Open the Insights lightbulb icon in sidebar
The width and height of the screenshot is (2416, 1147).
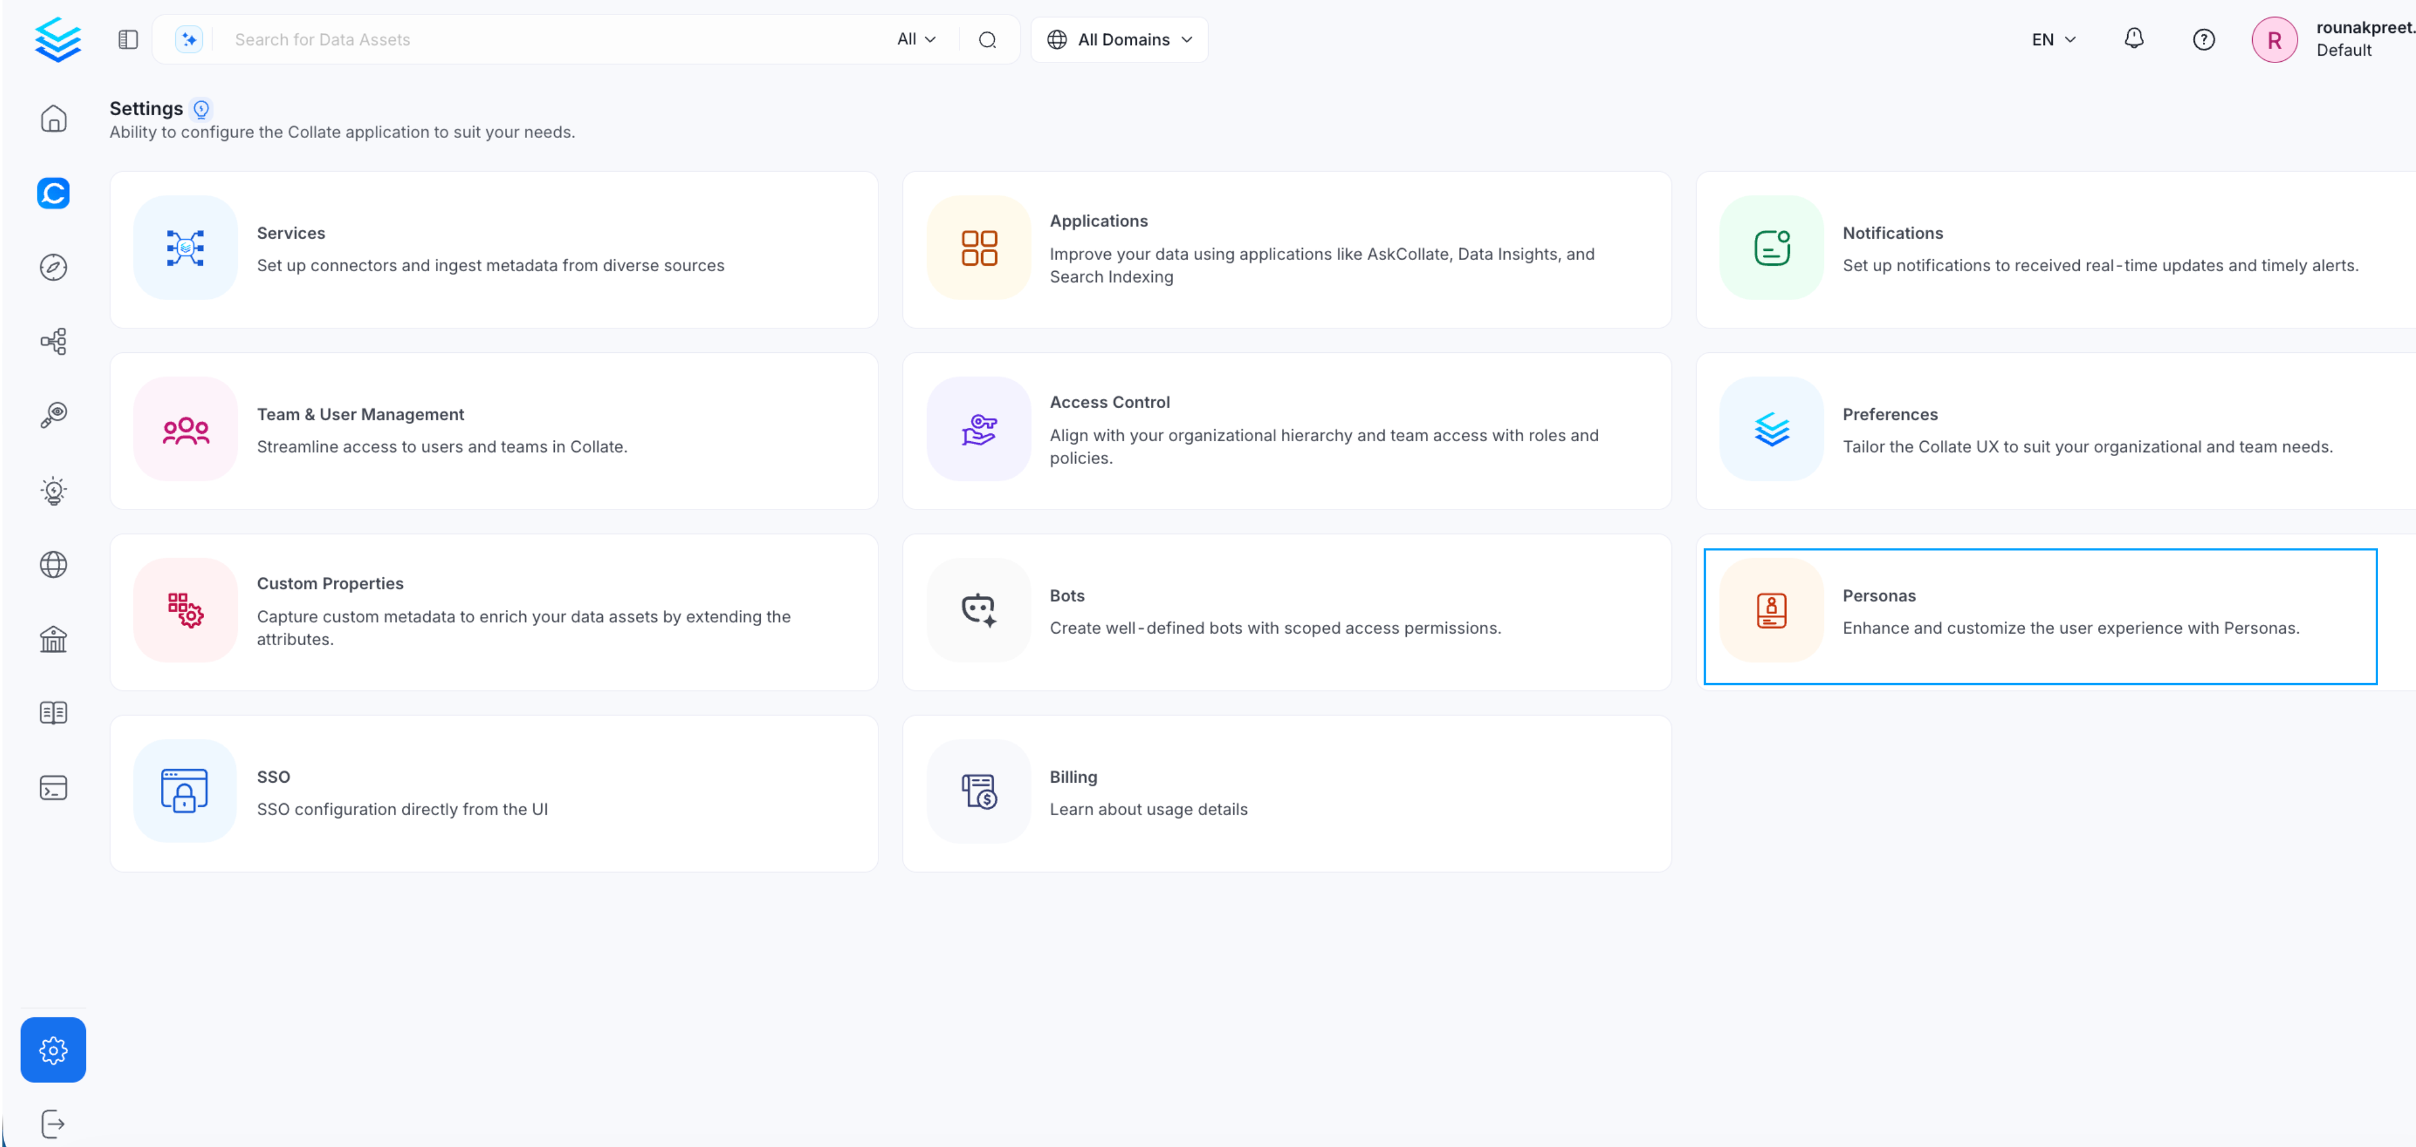[53, 490]
